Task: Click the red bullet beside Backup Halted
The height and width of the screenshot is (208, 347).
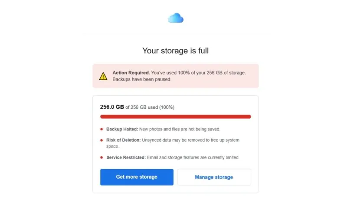Action: coord(101,129)
